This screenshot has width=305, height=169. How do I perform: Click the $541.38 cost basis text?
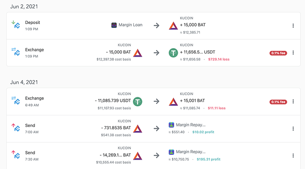point(116,135)
